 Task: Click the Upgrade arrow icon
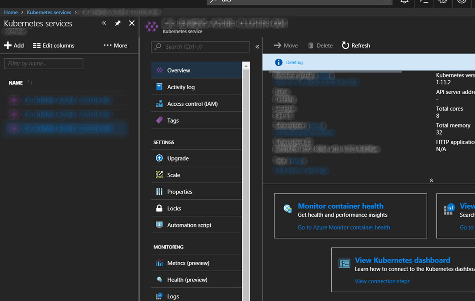(159, 158)
